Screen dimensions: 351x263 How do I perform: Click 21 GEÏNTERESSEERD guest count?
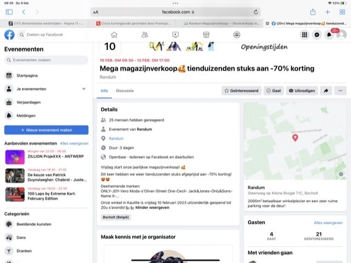coord(319,236)
